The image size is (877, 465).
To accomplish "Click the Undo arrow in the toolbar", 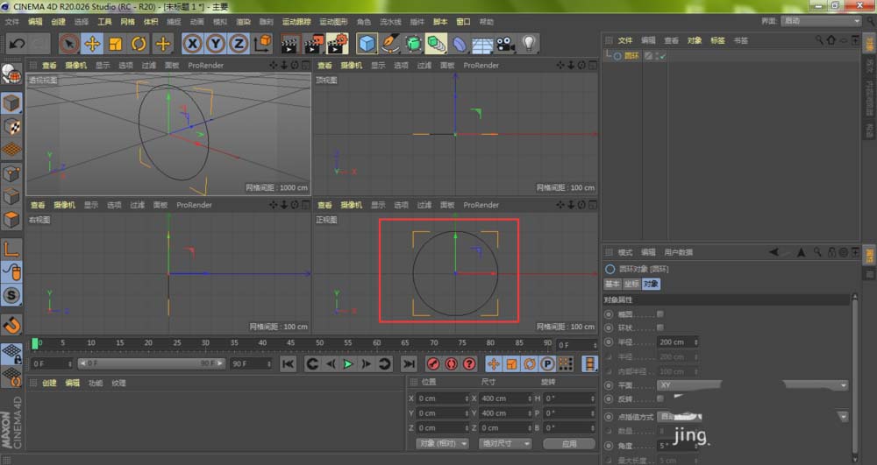I will [x=16, y=43].
